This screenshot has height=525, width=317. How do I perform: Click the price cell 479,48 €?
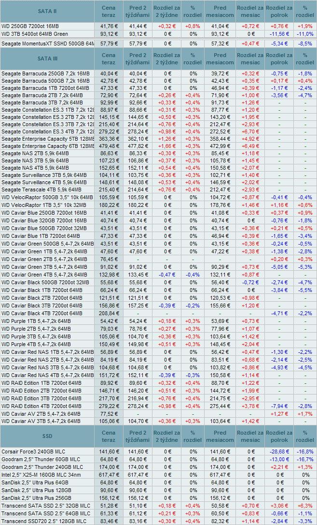pos(108,146)
